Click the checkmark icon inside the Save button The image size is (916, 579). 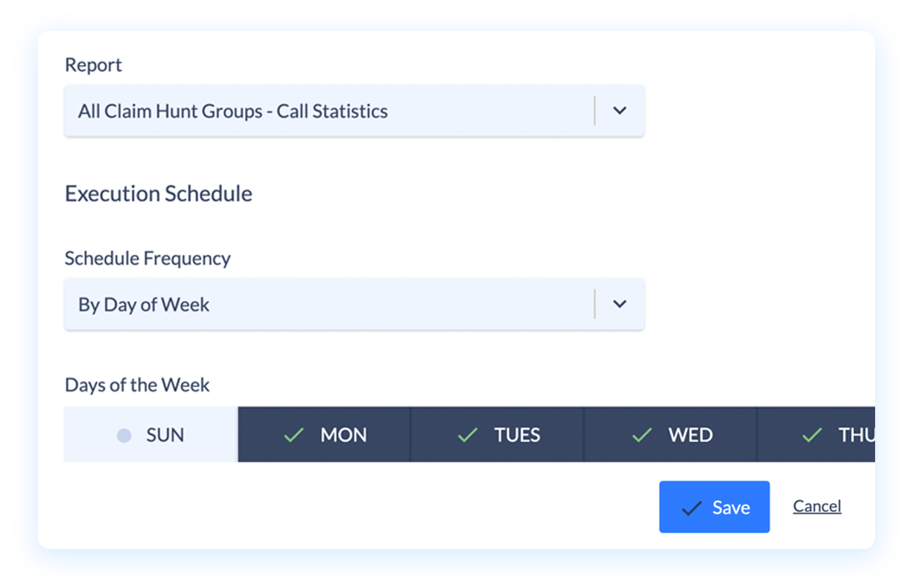pyautogui.click(x=690, y=508)
